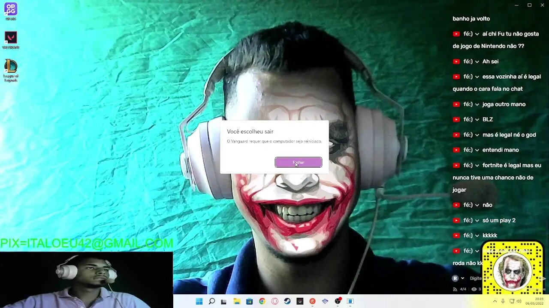Expand chevron on 'Ah sei' chat message
Screen dimensions: 549x308
click(477, 62)
